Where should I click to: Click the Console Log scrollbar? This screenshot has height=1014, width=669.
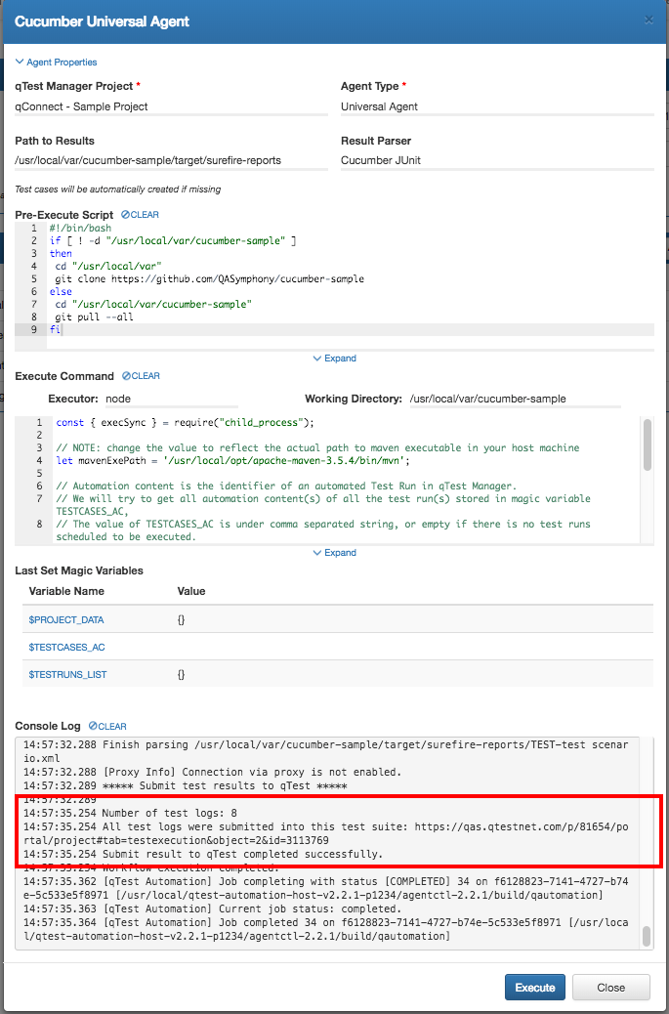point(647,935)
